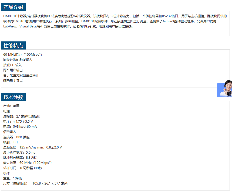Select the 性能特点 section header
232x191 pixels.
pos(13,46)
